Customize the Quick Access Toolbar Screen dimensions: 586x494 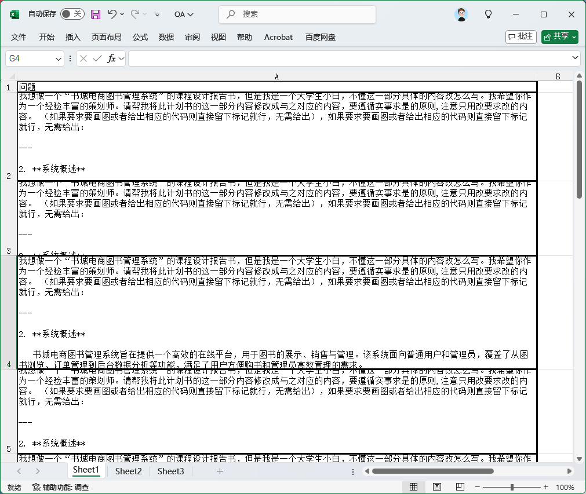tap(157, 14)
